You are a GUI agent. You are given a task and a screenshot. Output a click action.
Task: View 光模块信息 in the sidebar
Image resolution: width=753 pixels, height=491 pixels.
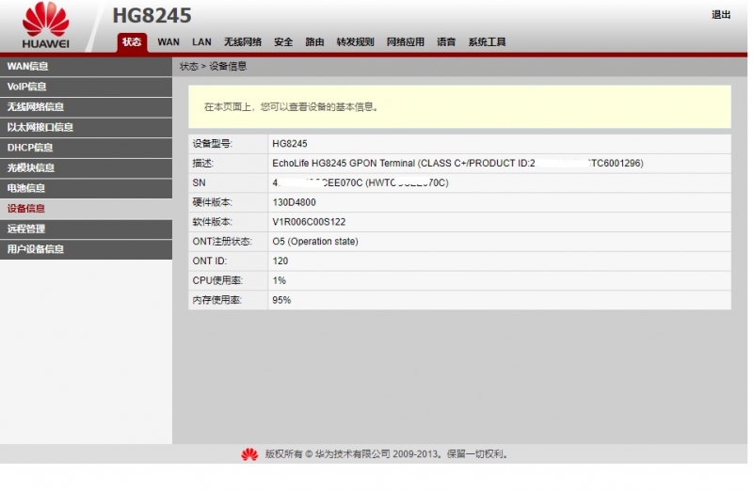pos(86,168)
